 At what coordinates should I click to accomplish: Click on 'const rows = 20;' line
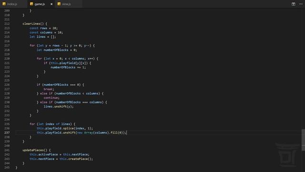pos(43,28)
